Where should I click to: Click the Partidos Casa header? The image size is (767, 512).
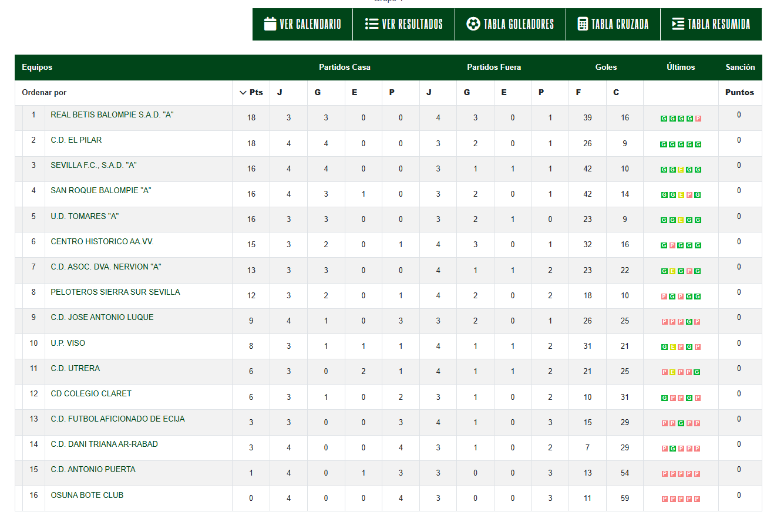click(345, 68)
